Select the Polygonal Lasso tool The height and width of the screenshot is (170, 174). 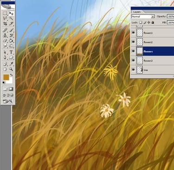5,19
